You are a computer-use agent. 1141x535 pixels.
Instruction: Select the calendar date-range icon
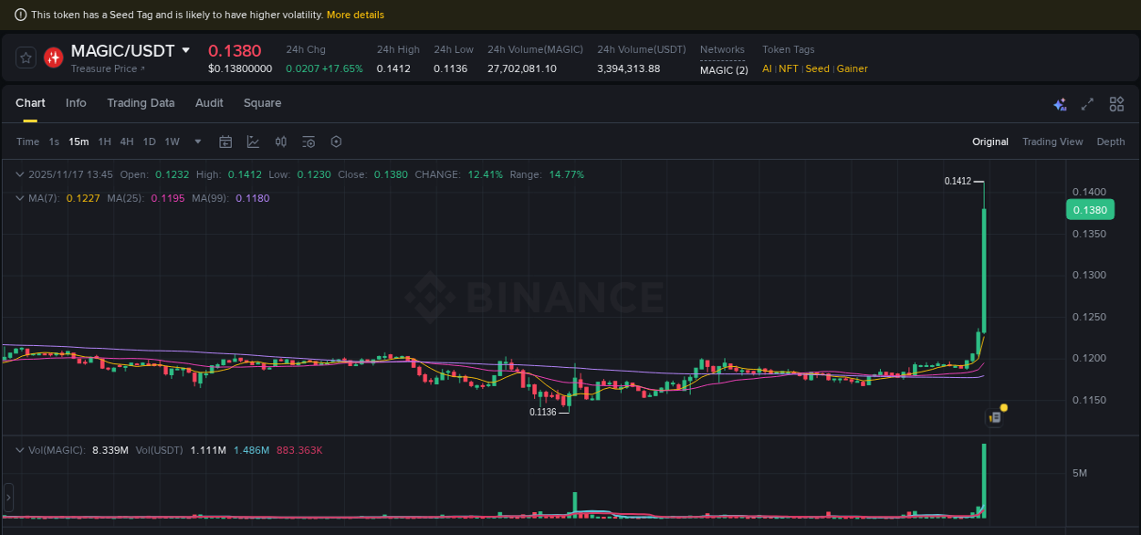coord(225,142)
